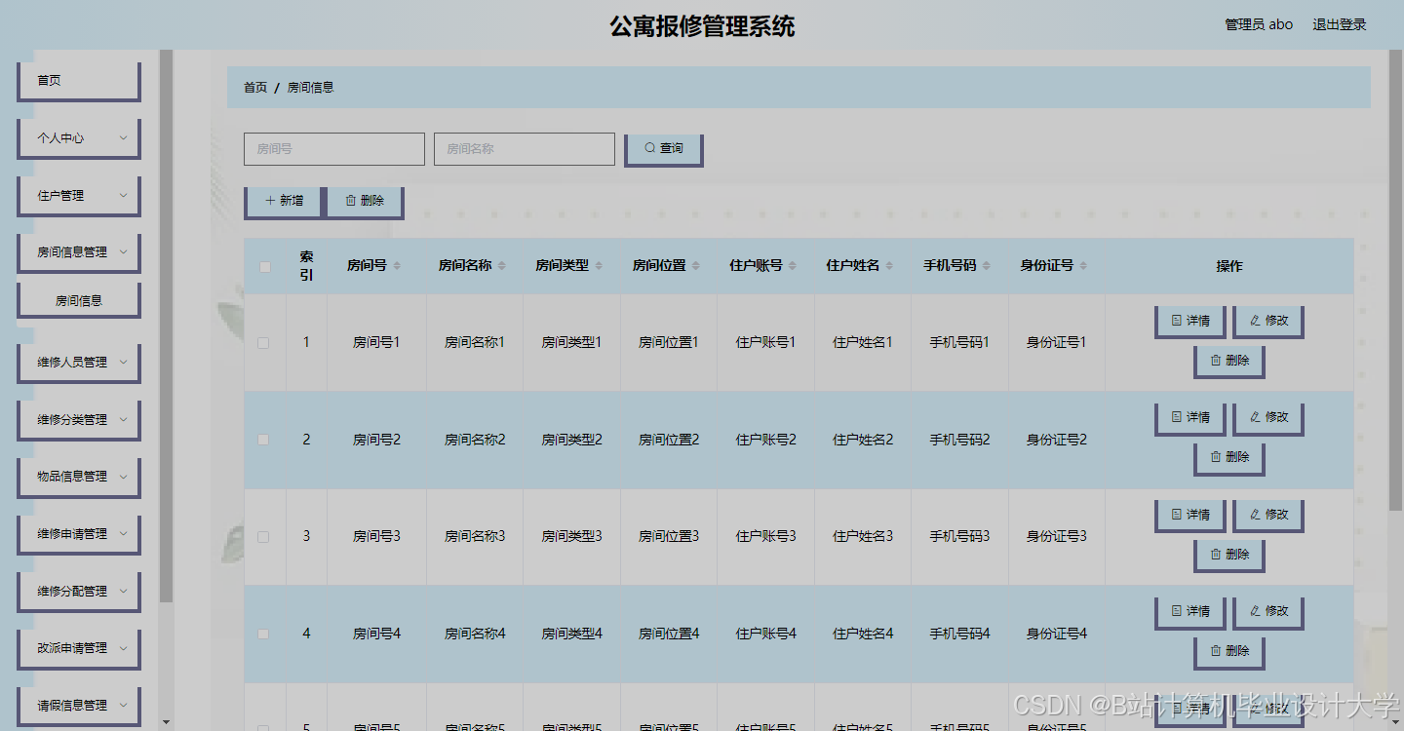Click the 操作 column header
Screen dimensions: 1404x731
[1229, 266]
